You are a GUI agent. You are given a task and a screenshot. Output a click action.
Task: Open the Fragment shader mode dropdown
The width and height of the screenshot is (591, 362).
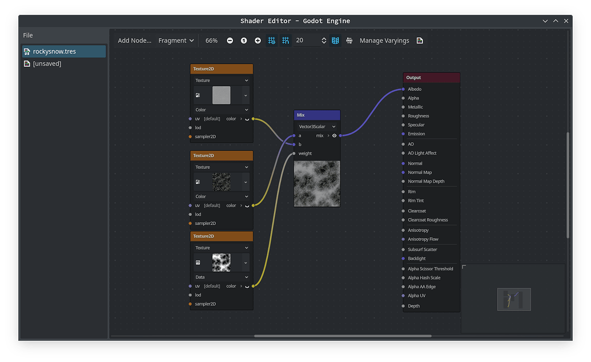coord(176,41)
